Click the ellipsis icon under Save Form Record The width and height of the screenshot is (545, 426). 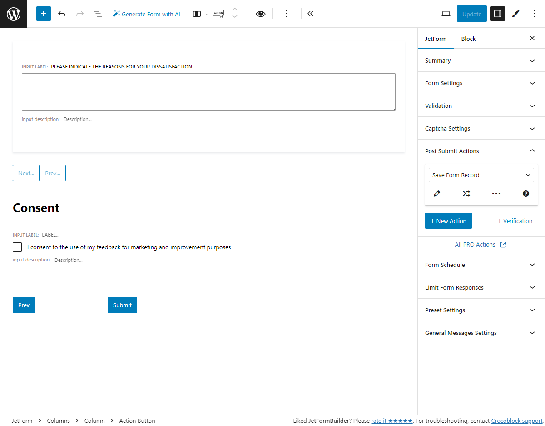pos(496,194)
